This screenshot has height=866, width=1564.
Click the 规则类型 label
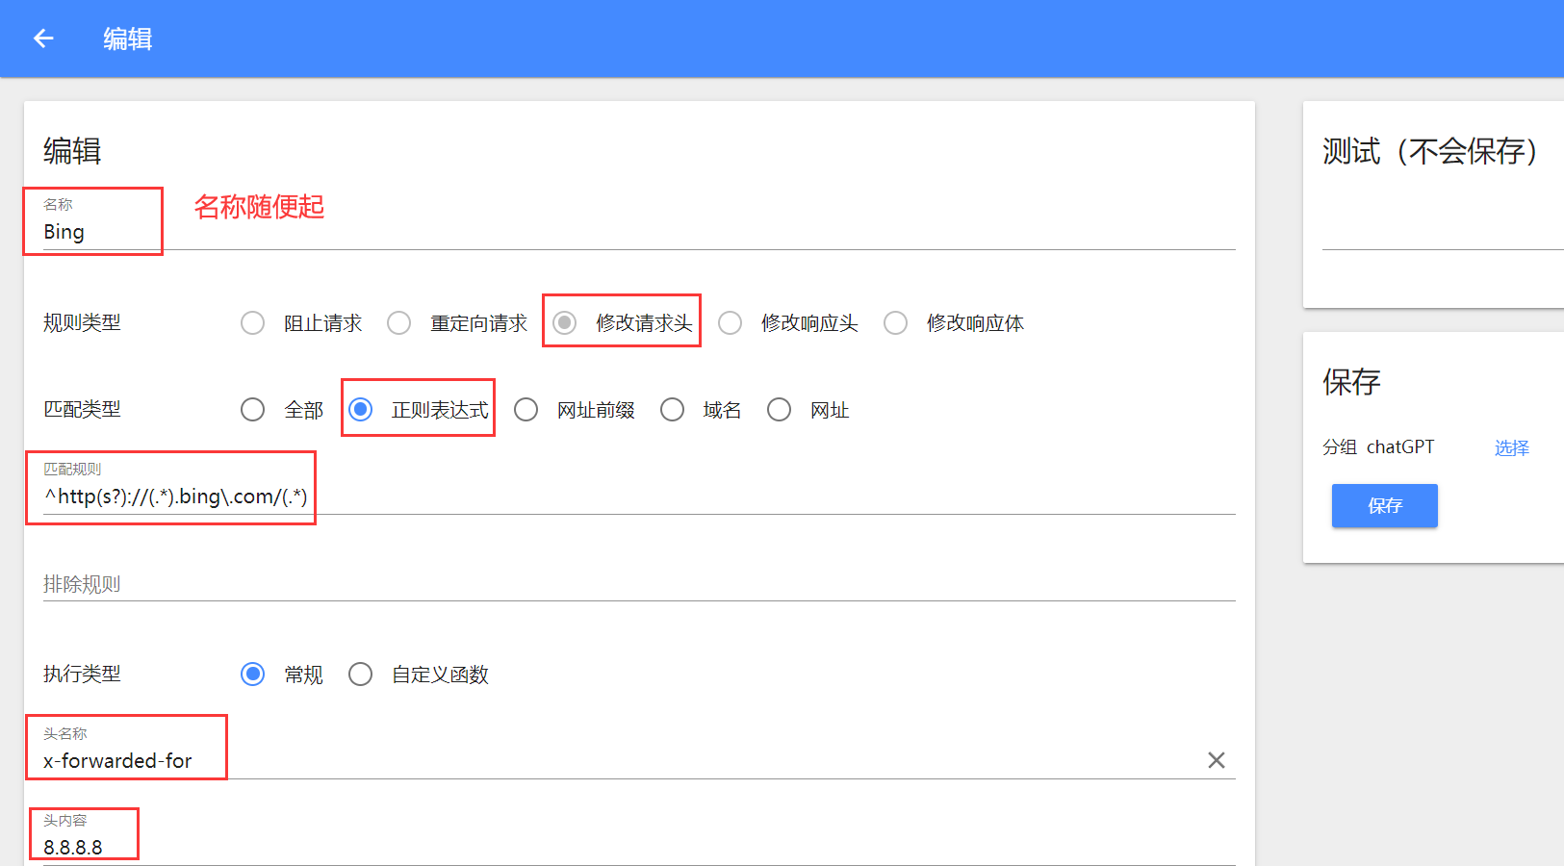click(82, 322)
